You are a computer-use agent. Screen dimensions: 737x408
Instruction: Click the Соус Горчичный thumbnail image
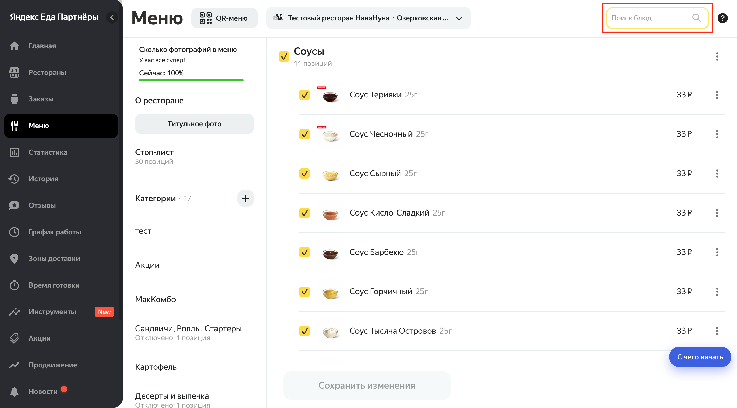click(330, 292)
